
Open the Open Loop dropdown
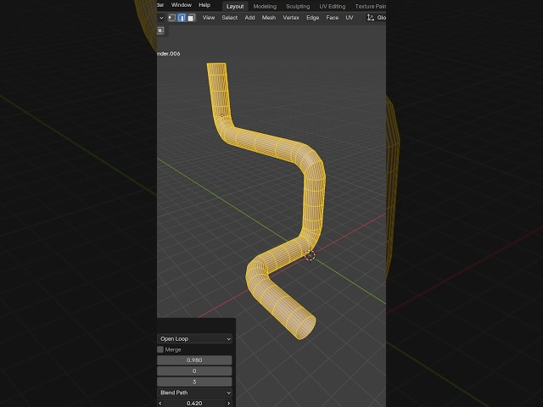pyautogui.click(x=194, y=339)
